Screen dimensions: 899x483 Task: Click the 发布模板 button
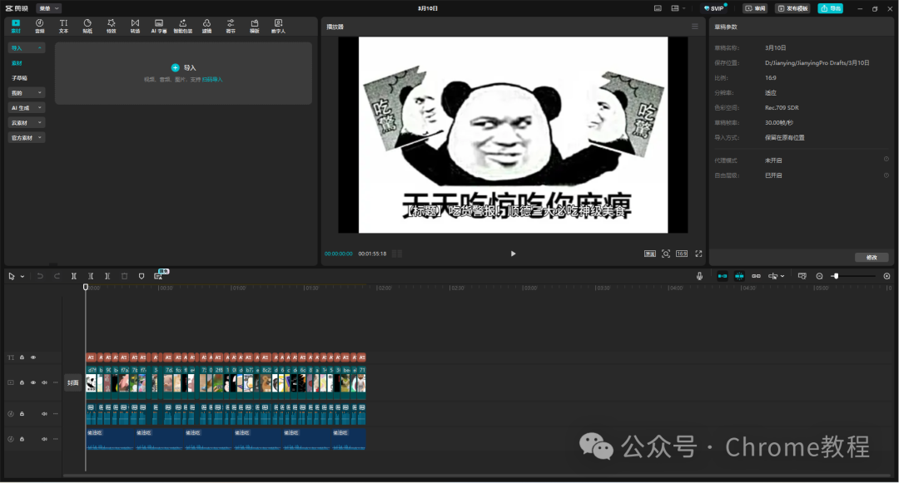[793, 8]
